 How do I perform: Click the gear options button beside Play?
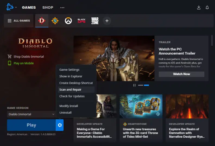60,125
